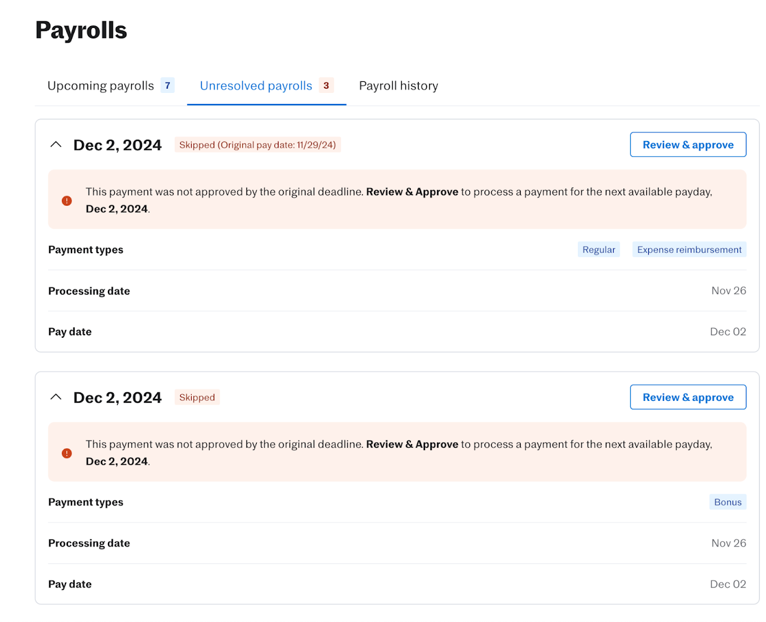This screenshot has width=766, height=622.
Task: Click the Payrolls page heading
Action: [81, 30]
